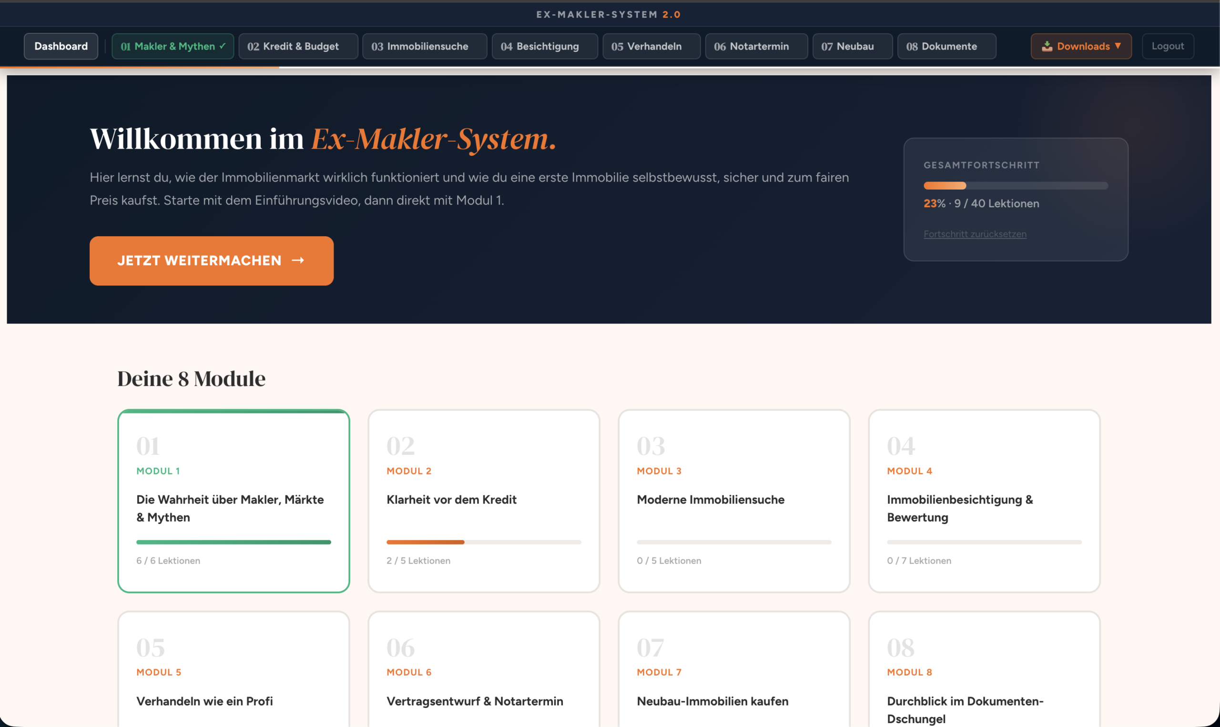Click Jetzt Weitermachen button

click(x=211, y=261)
